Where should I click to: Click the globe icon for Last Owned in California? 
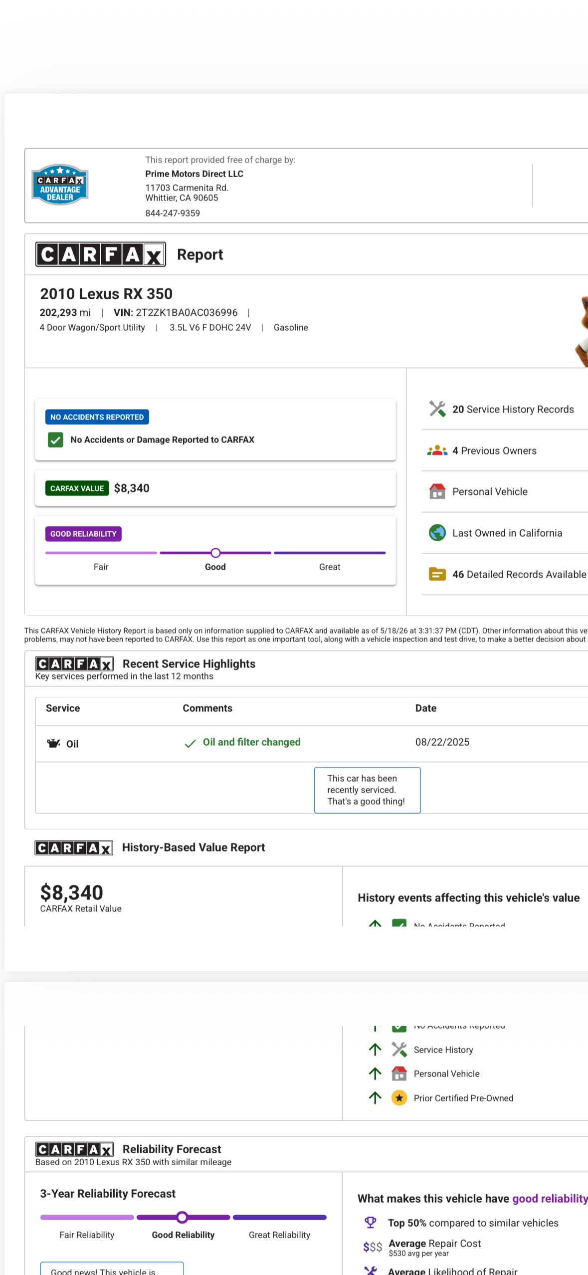pos(437,533)
